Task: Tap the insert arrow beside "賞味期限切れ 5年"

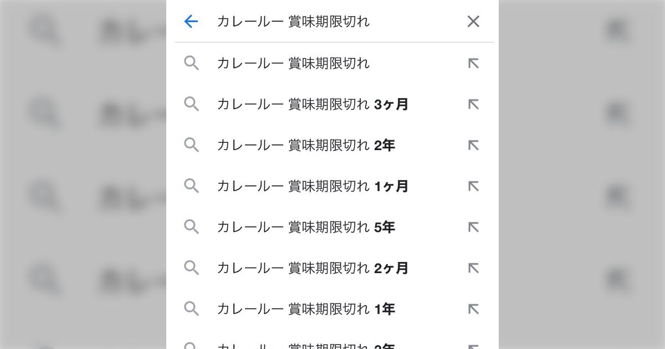Action: coord(473,227)
